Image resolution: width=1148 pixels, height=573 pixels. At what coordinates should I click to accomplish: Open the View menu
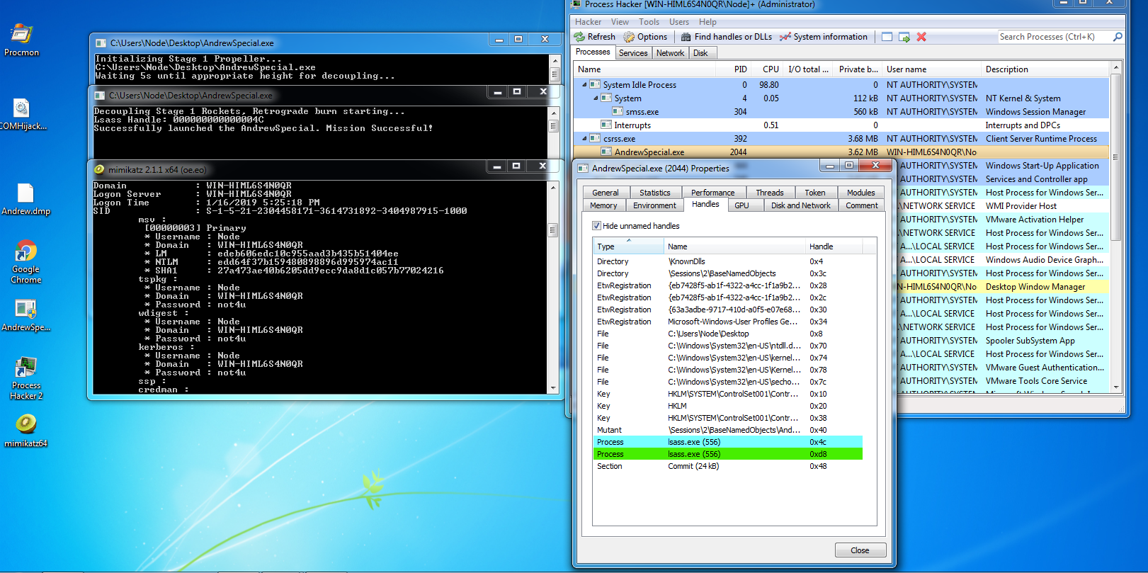point(620,22)
